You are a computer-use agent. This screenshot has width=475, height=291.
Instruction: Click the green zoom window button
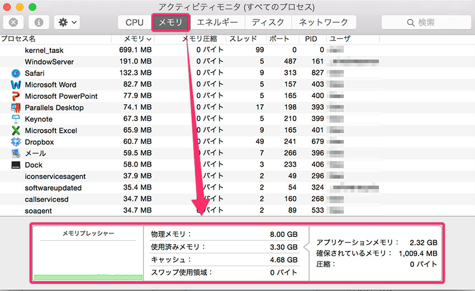coord(32,7)
